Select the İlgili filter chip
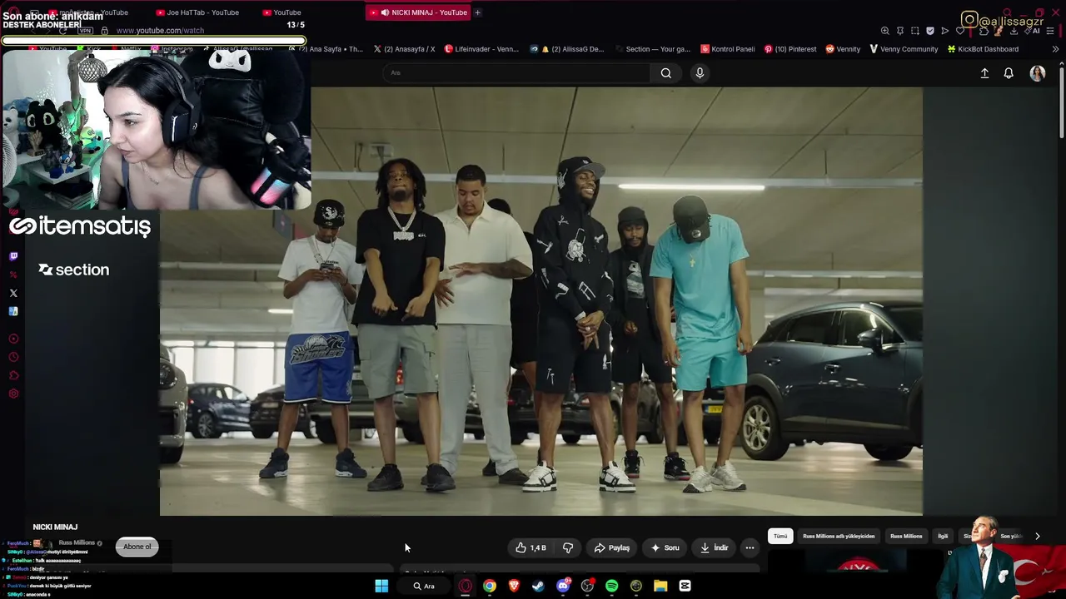Screen dimensions: 1066x599 point(943,536)
